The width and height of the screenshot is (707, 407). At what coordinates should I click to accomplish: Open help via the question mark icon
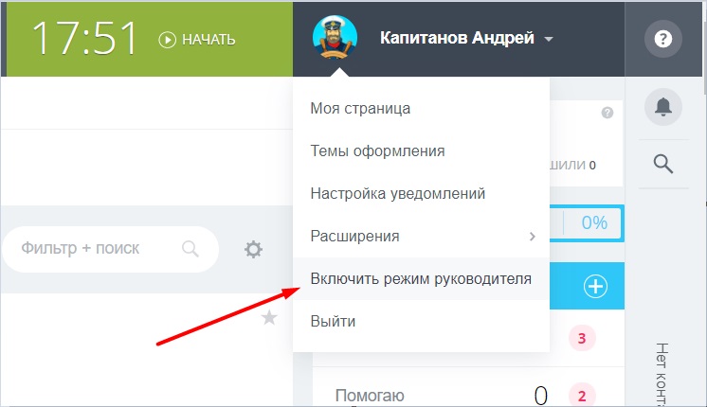click(663, 39)
